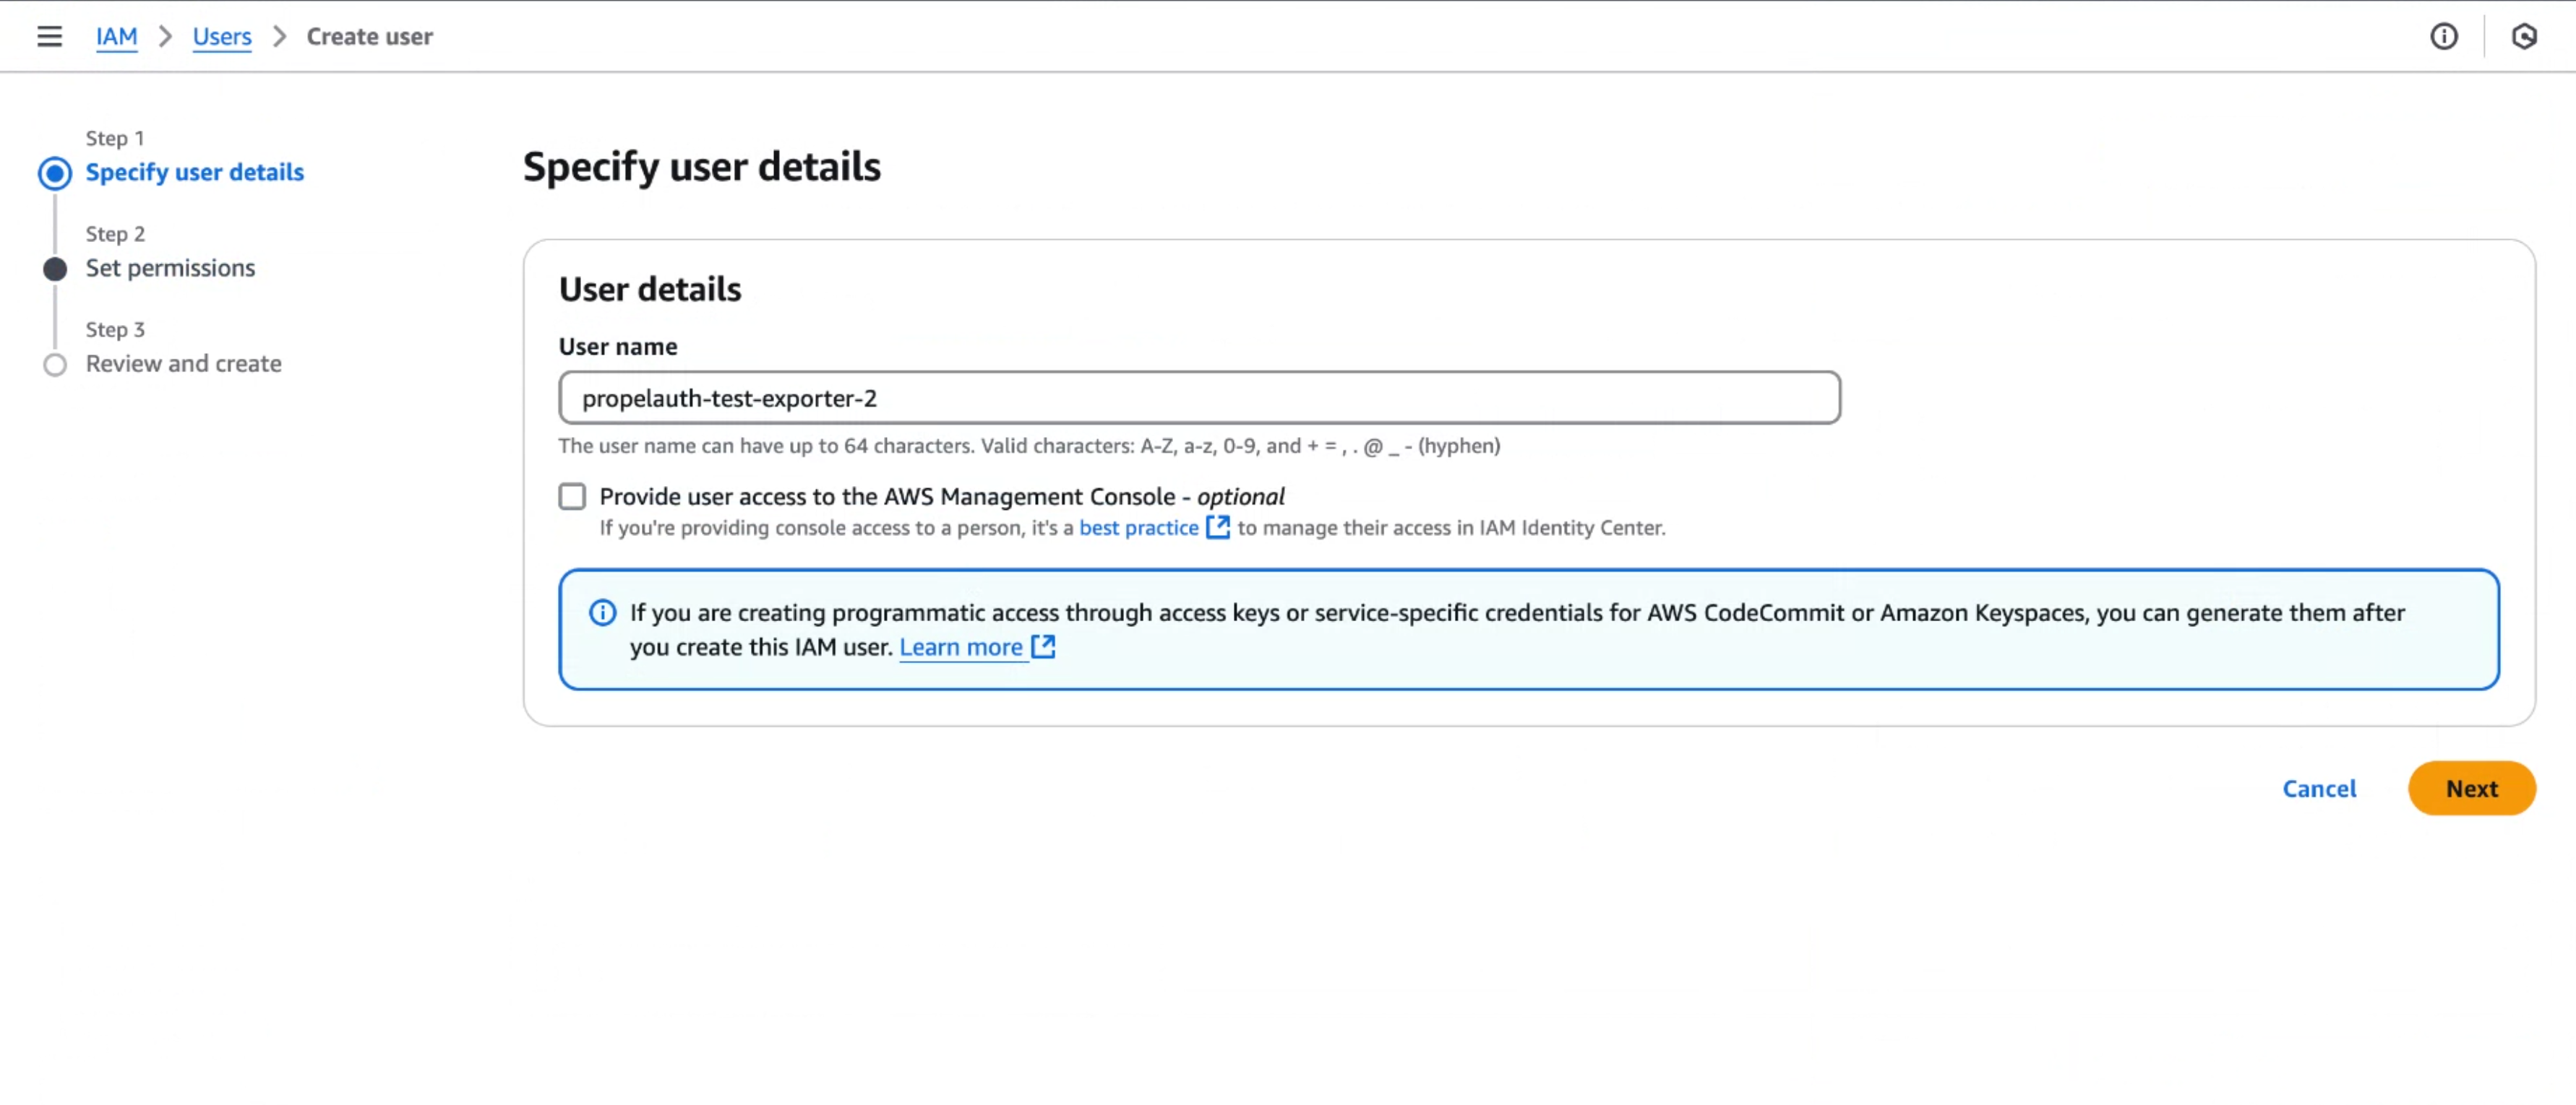Click the User name input field
This screenshot has width=2576, height=1105.
[1199, 398]
